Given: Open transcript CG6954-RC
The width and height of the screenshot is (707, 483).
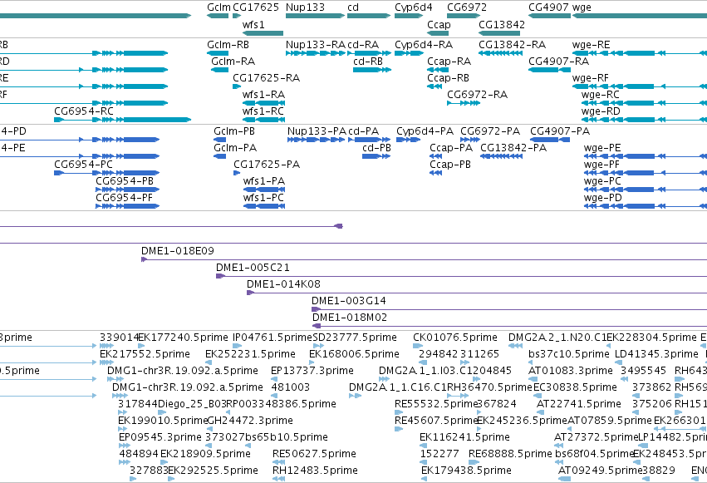Looking at the screenshot, I should (83, 111).
